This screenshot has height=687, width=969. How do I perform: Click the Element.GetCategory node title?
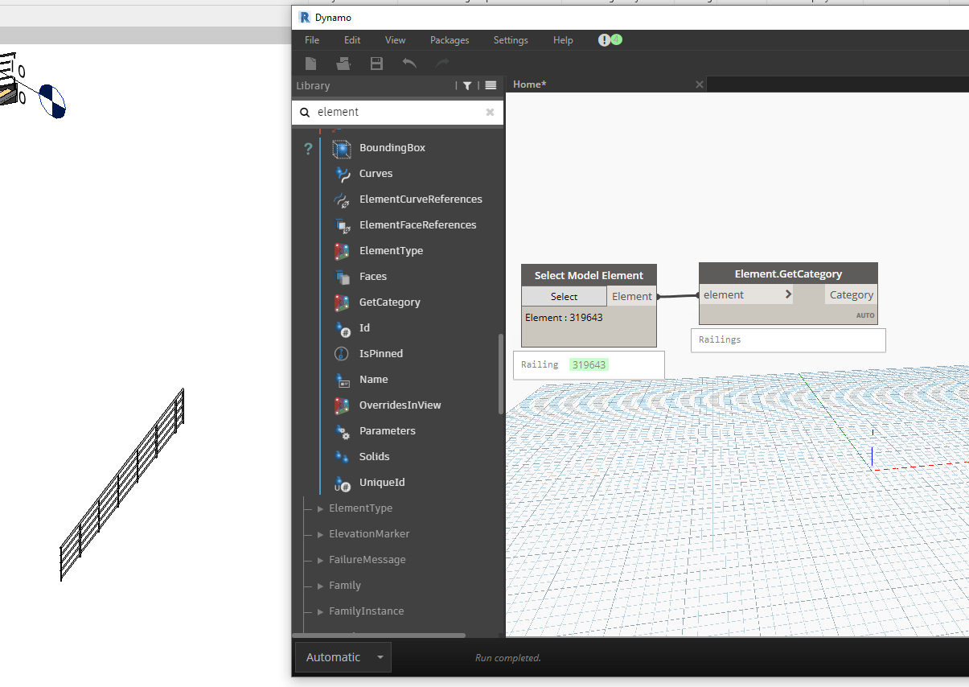pyautogui.click(x=788, y=274)
